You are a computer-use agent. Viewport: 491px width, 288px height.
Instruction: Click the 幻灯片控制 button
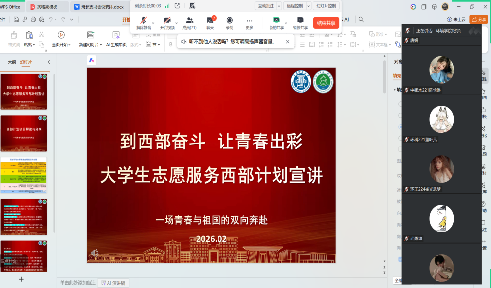pyautogui.click(x=326, y=6)
